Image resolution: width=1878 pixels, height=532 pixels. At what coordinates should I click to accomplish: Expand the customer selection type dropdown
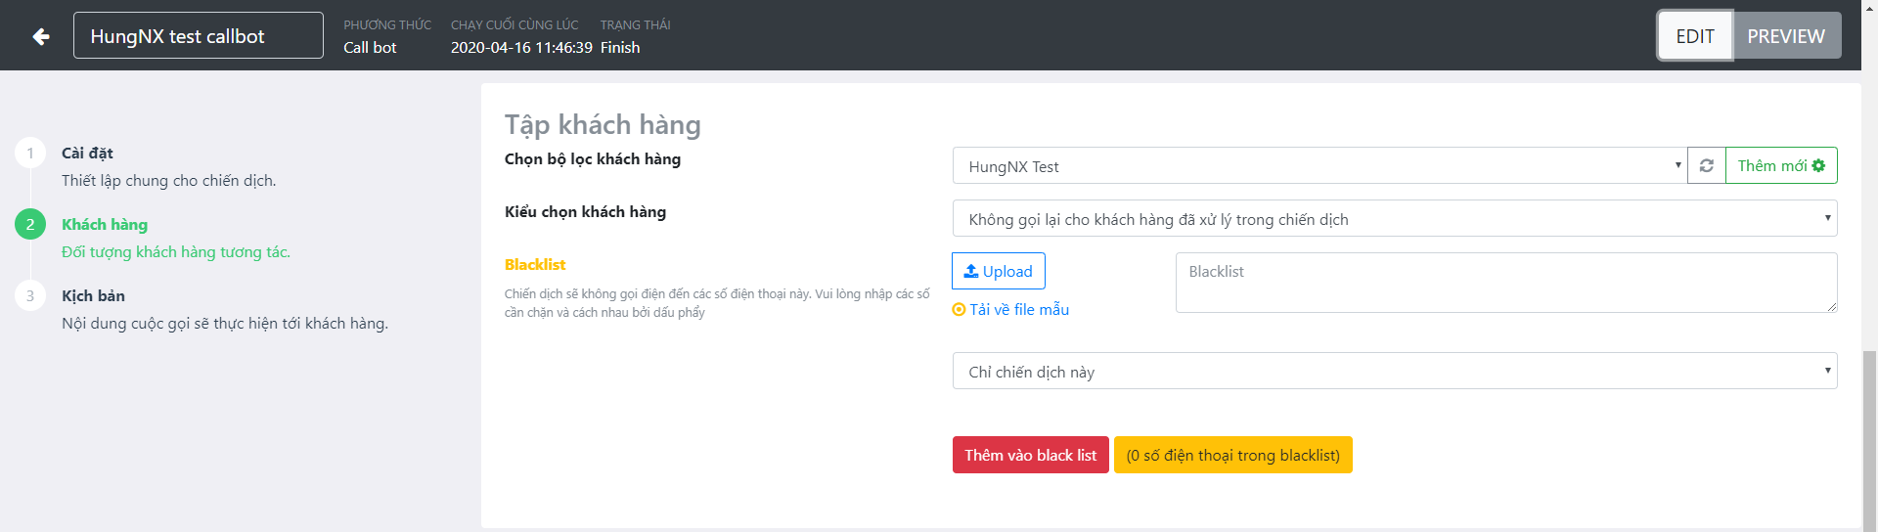(1394, 219)
